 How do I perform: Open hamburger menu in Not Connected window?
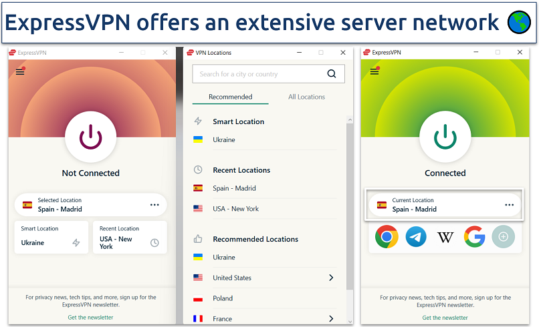(20, 71)
